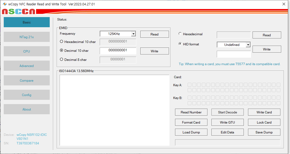This screenshot has width=290, height=154.
Task: Click the Save Dump button
Action: pyautogui.click(x=264, y=132)
